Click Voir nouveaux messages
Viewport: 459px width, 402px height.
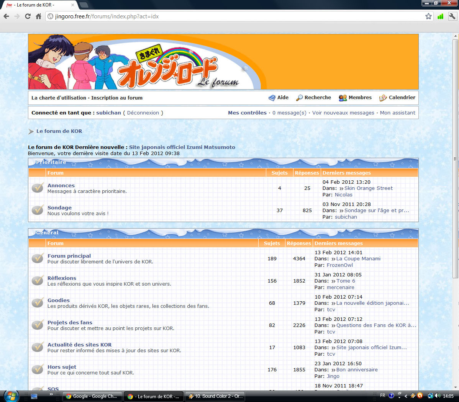tap(343, 113)
